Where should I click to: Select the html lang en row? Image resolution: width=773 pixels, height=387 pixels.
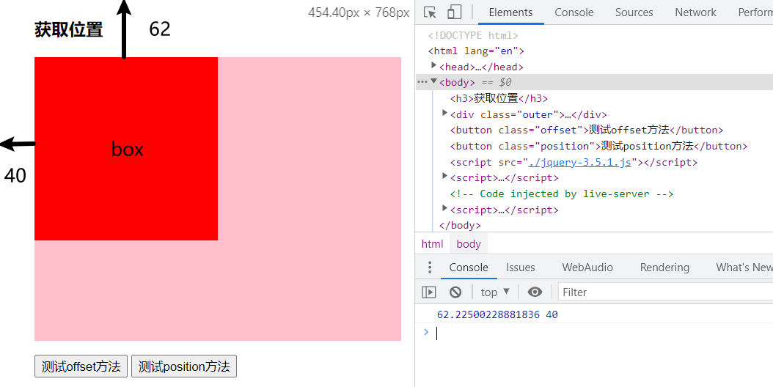click(x=476, y=51)
